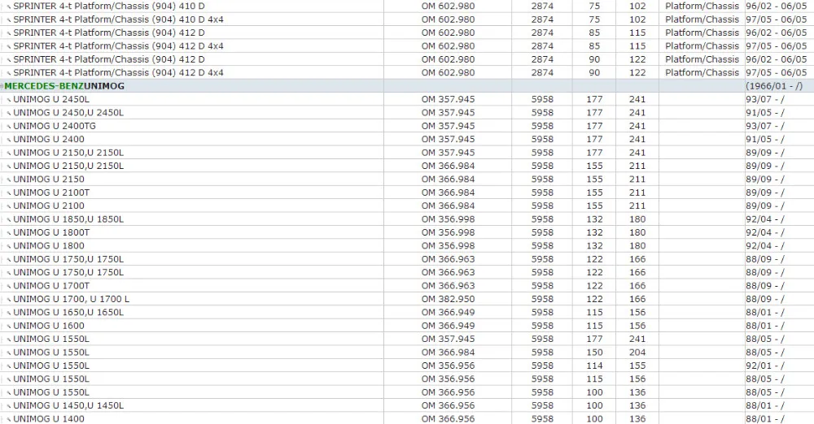Click the row icon beside the 85 kW SPRINTER 412 D
814x424 pixels.
coord(9,33)
